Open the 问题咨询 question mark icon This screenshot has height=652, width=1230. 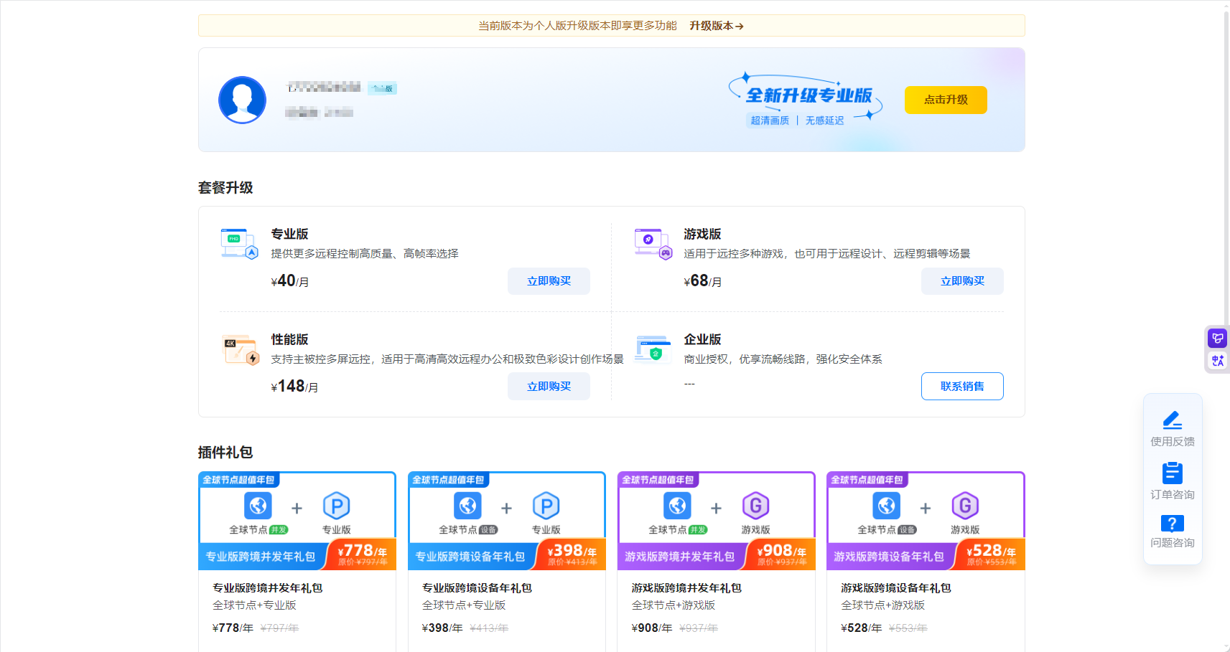pos(1172,524)
